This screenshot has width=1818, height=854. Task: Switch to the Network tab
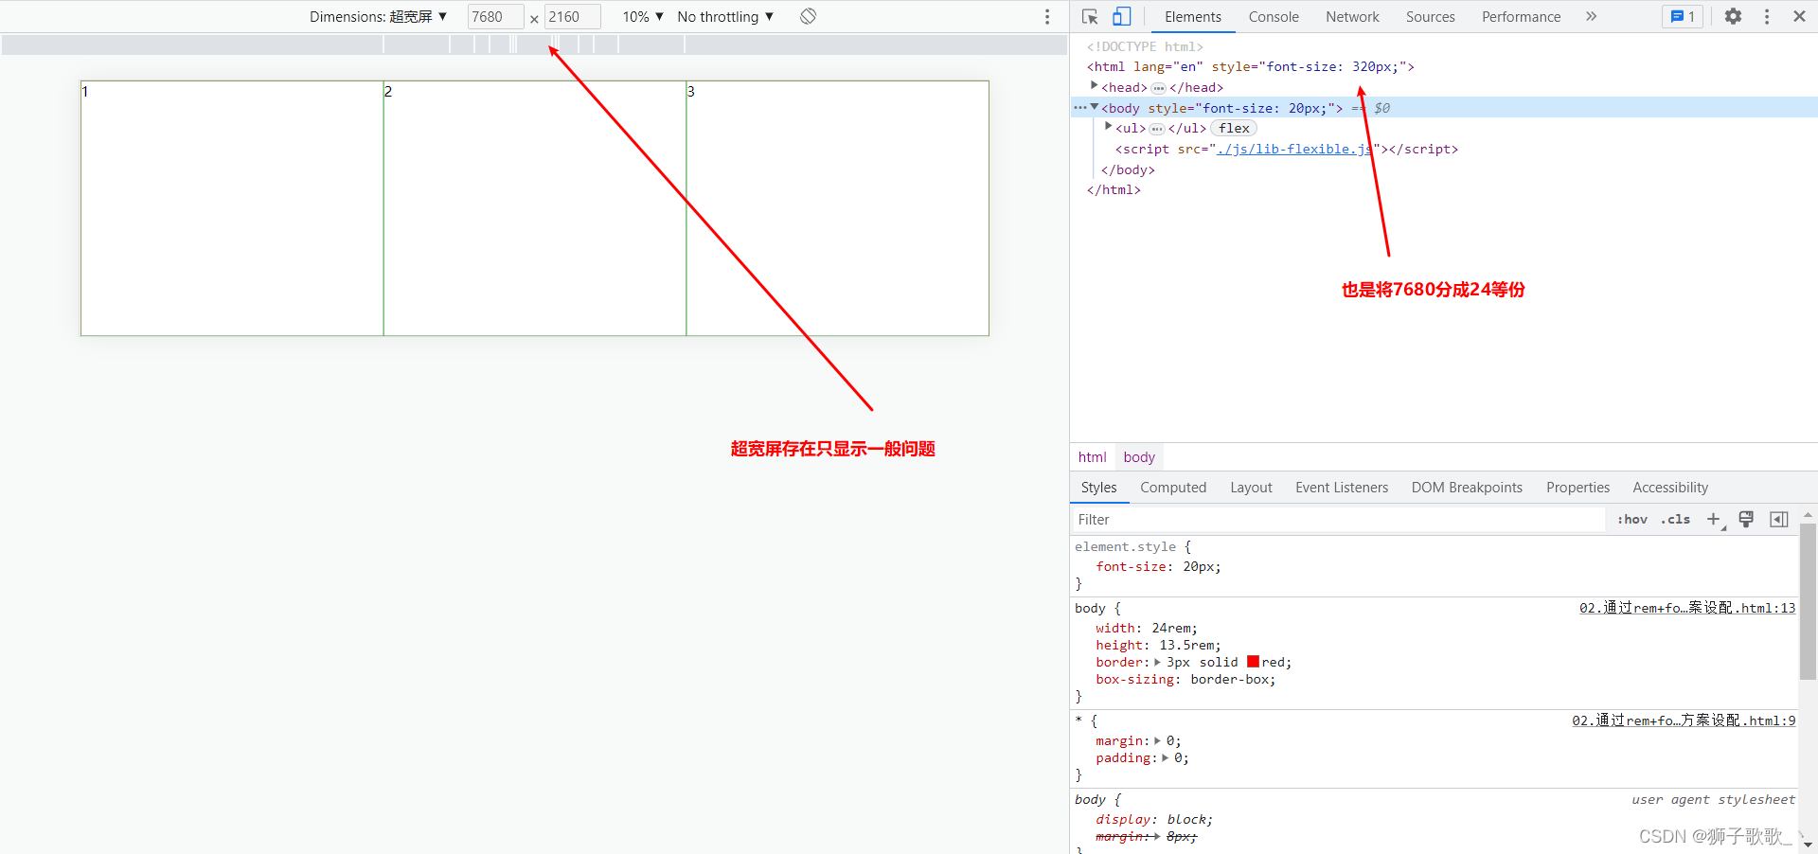click(x=1352, y=16)
